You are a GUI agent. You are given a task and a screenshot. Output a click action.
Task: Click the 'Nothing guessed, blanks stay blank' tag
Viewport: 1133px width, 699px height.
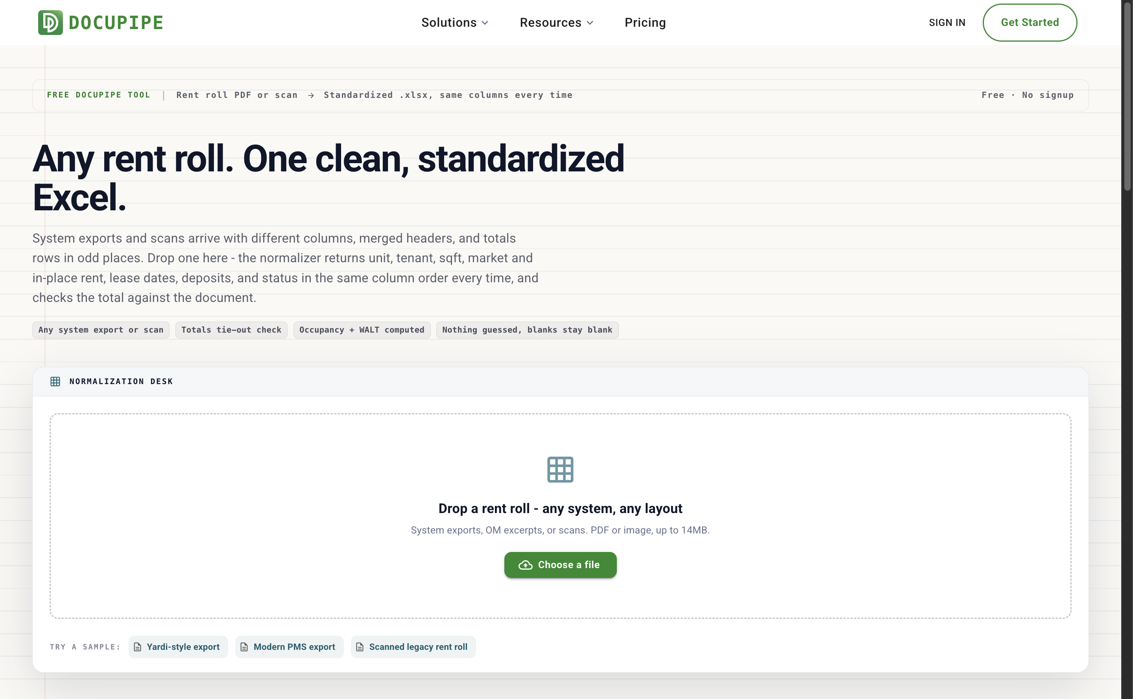(x=527, y=329)
